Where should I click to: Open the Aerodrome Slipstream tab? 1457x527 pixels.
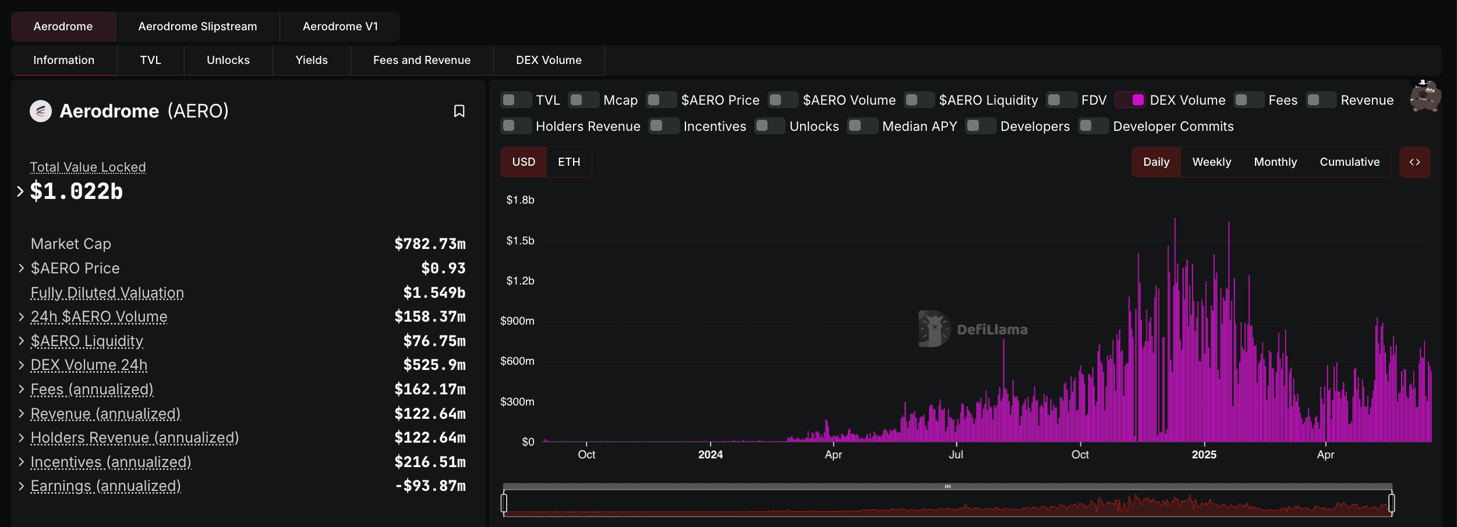[x=197, y=27]
